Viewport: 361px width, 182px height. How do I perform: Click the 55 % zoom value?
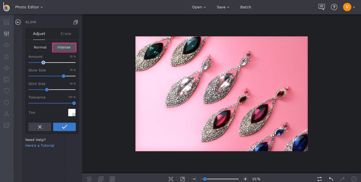256,179
